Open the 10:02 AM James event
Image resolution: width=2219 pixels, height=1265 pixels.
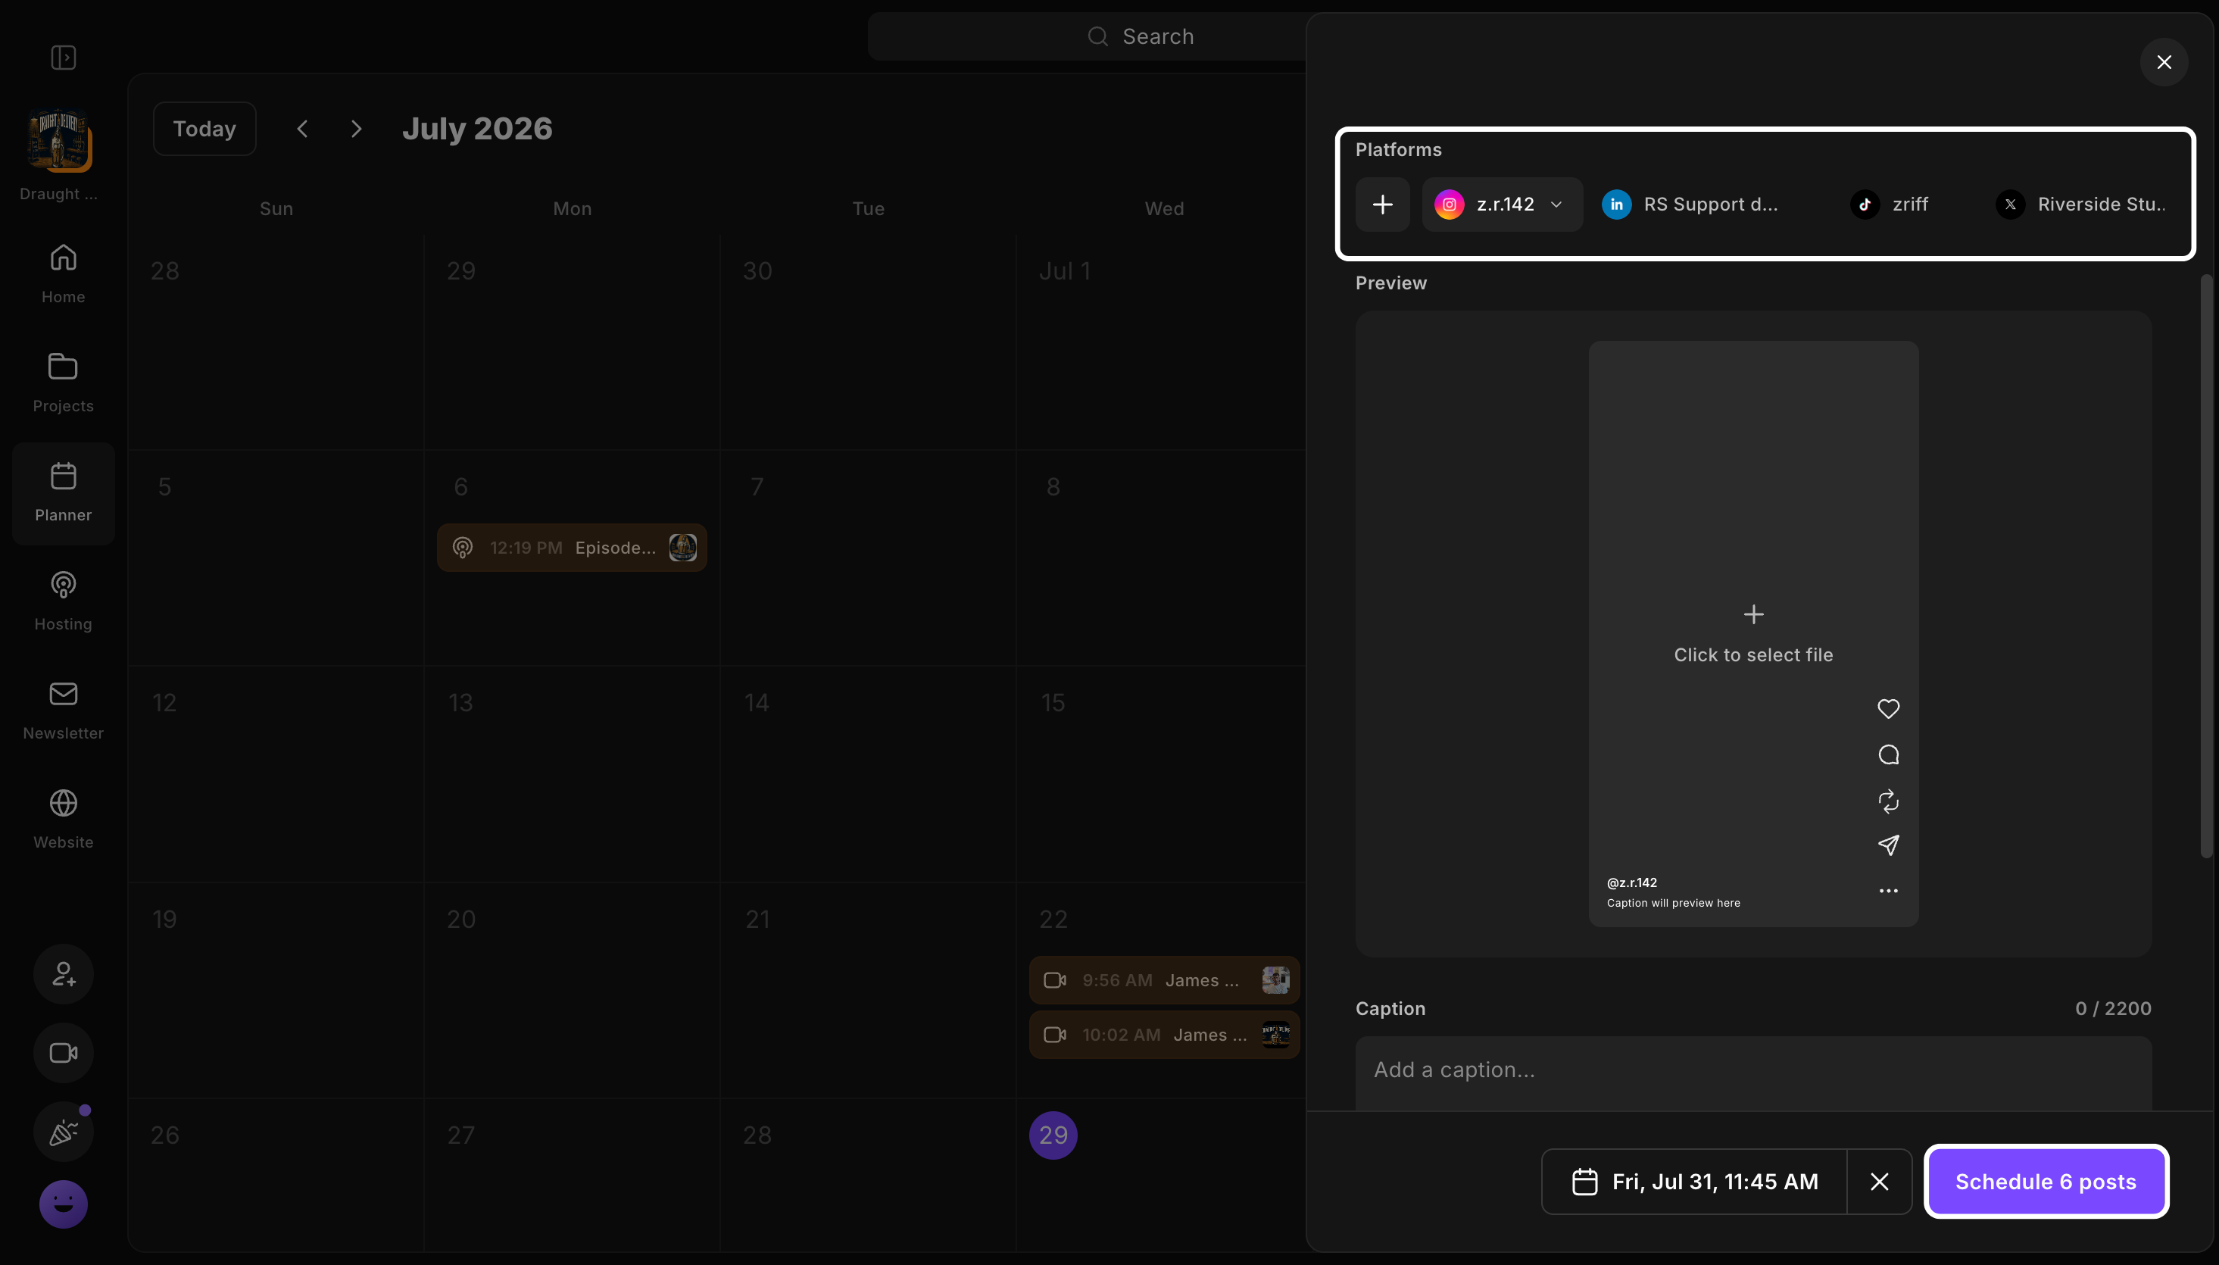click(x=1165, y=1035)
